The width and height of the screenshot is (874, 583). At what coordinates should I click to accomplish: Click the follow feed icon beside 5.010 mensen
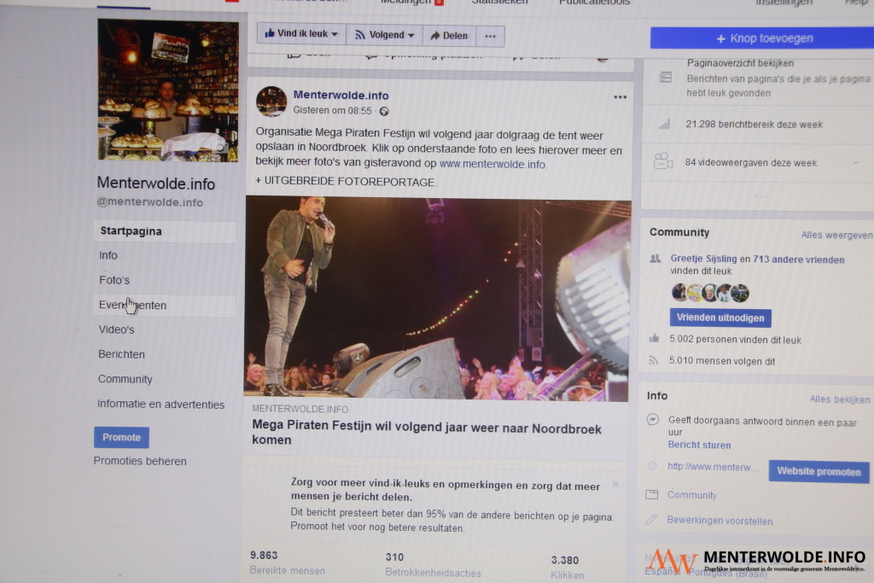pyautogui.click(x=653, y=360)
